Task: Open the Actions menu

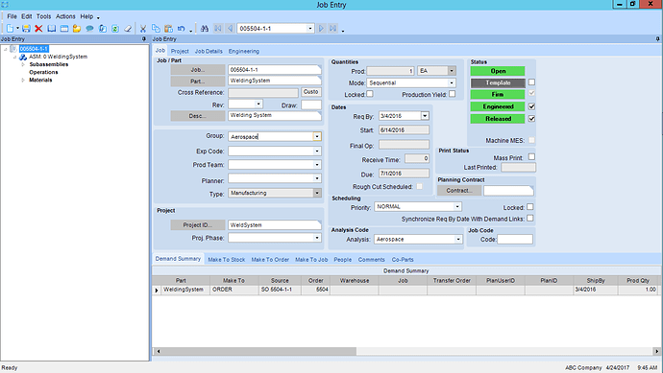Action: [x=65, y=16]
